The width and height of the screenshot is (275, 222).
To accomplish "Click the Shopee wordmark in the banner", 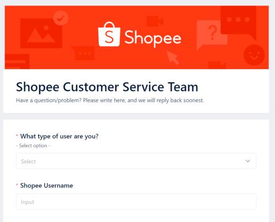I will tap(153, 38).
